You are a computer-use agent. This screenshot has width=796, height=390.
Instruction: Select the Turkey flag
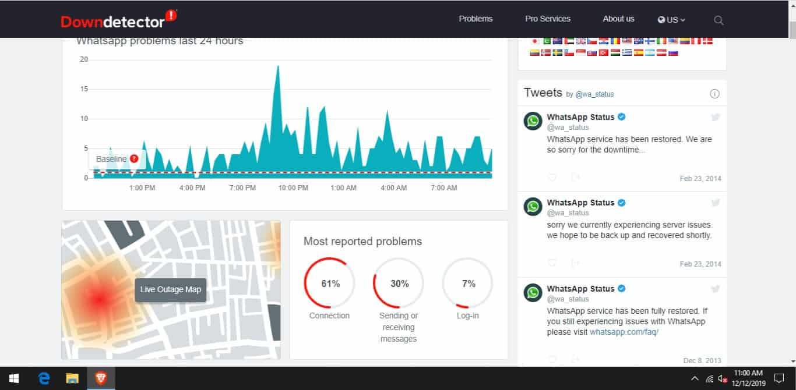[x=604, y=52]
